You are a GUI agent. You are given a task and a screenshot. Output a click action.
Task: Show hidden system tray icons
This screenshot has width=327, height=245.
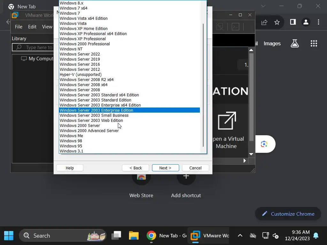[240, 236]
